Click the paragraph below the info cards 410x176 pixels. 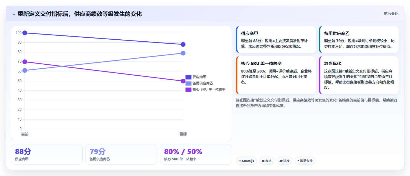(316, 103)
